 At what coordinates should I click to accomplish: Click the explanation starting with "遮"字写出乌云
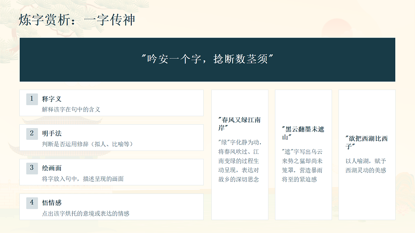pos(303,165)
